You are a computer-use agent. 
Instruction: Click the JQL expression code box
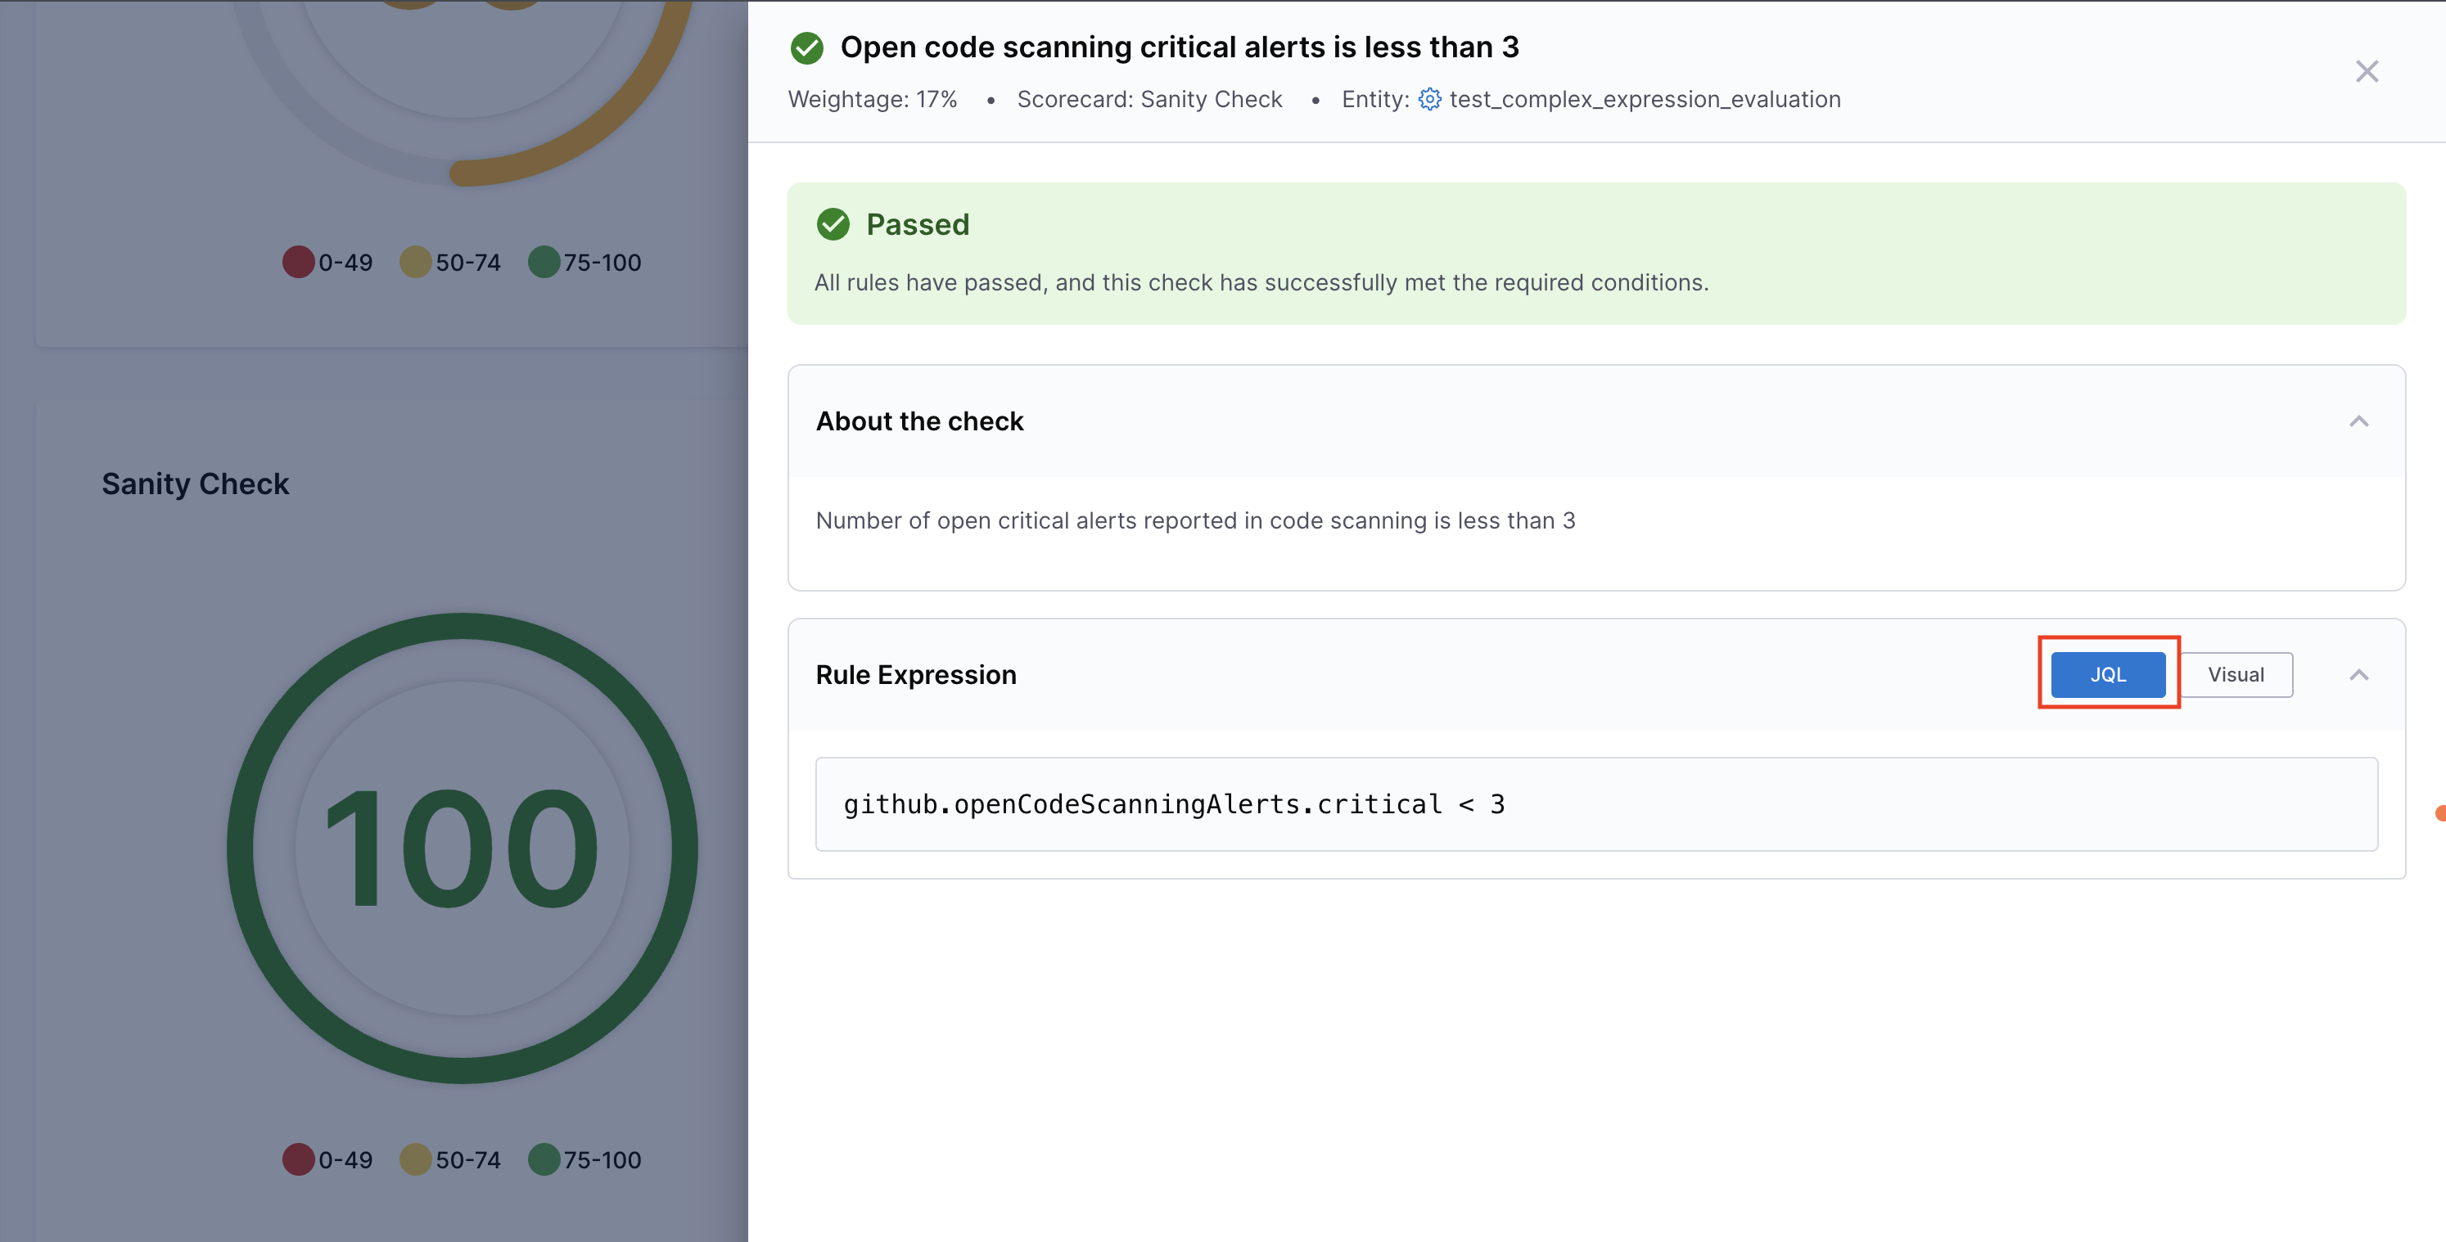point(1595,804)
